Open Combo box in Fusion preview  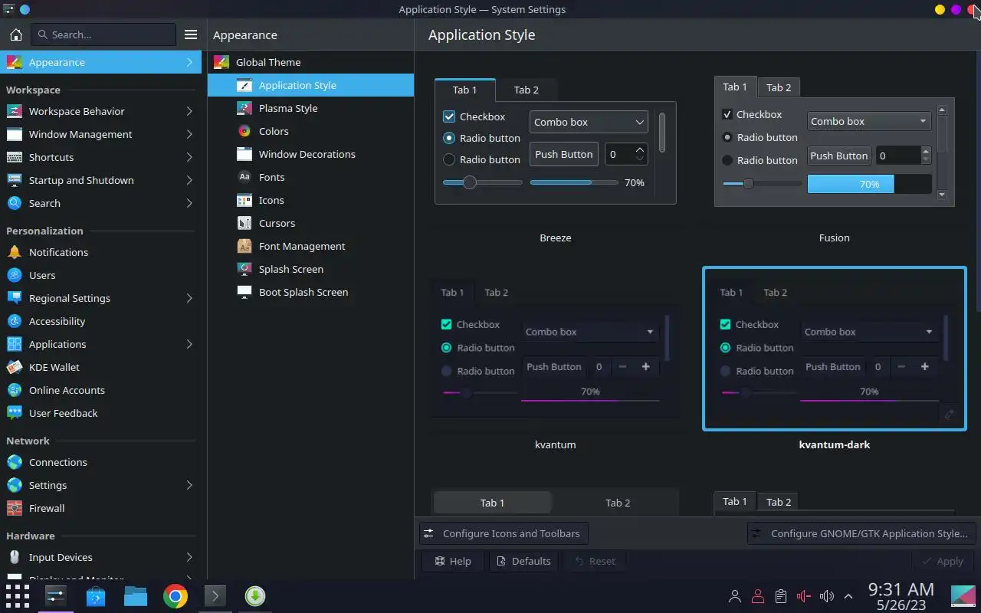pyautogui.click(x=869, y=121)
